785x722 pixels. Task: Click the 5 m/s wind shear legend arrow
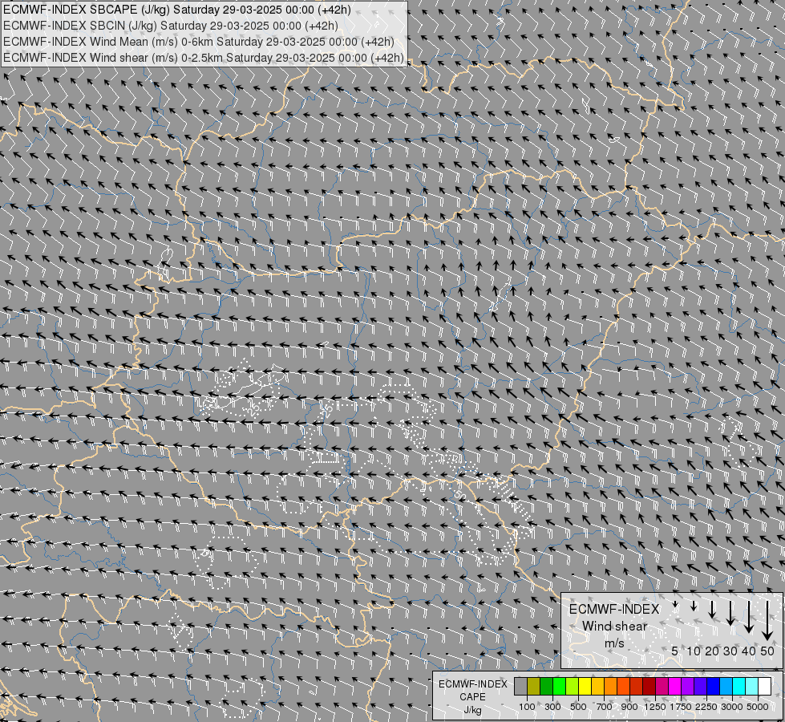675,604
